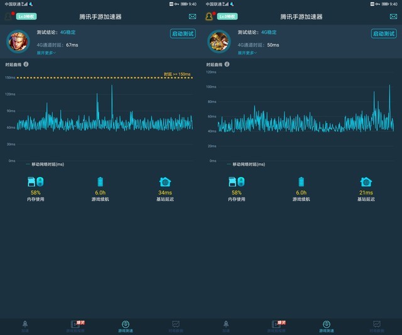
Task: Open 爆笑 video tab on left screen
Action: point(76,327)
